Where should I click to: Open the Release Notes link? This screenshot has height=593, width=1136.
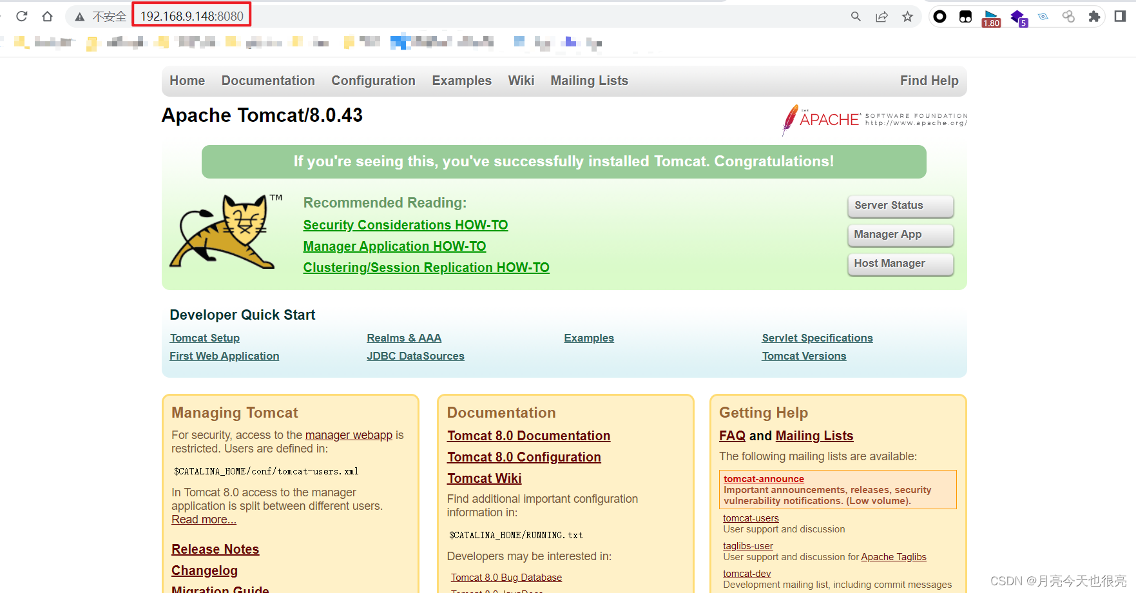(215, 549)
